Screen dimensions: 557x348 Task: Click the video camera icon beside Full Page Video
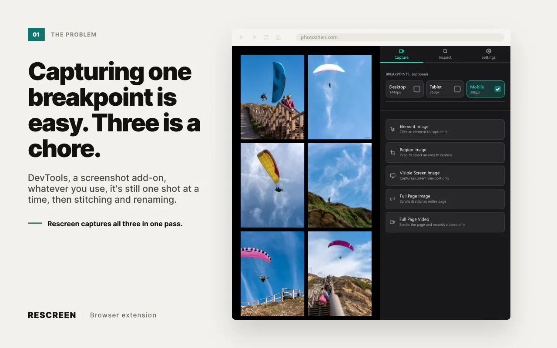pyautogui.click(x=393, y=222)
